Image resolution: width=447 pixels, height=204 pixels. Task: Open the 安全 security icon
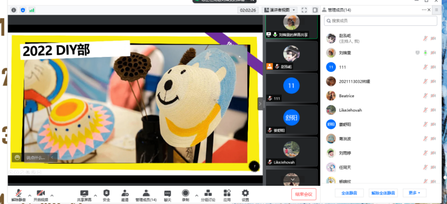[106, 195]
